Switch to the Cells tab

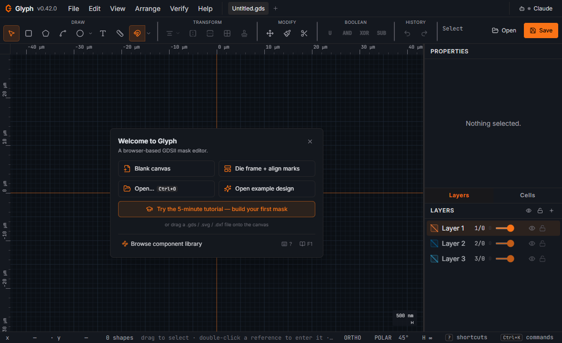tap(528, 195)
